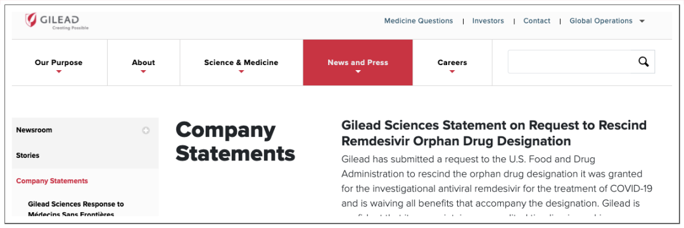Open Remdesivir Orphan Drug Designation statement headline
The height and width of the screenshot is (228, 684).
point(494,133)
